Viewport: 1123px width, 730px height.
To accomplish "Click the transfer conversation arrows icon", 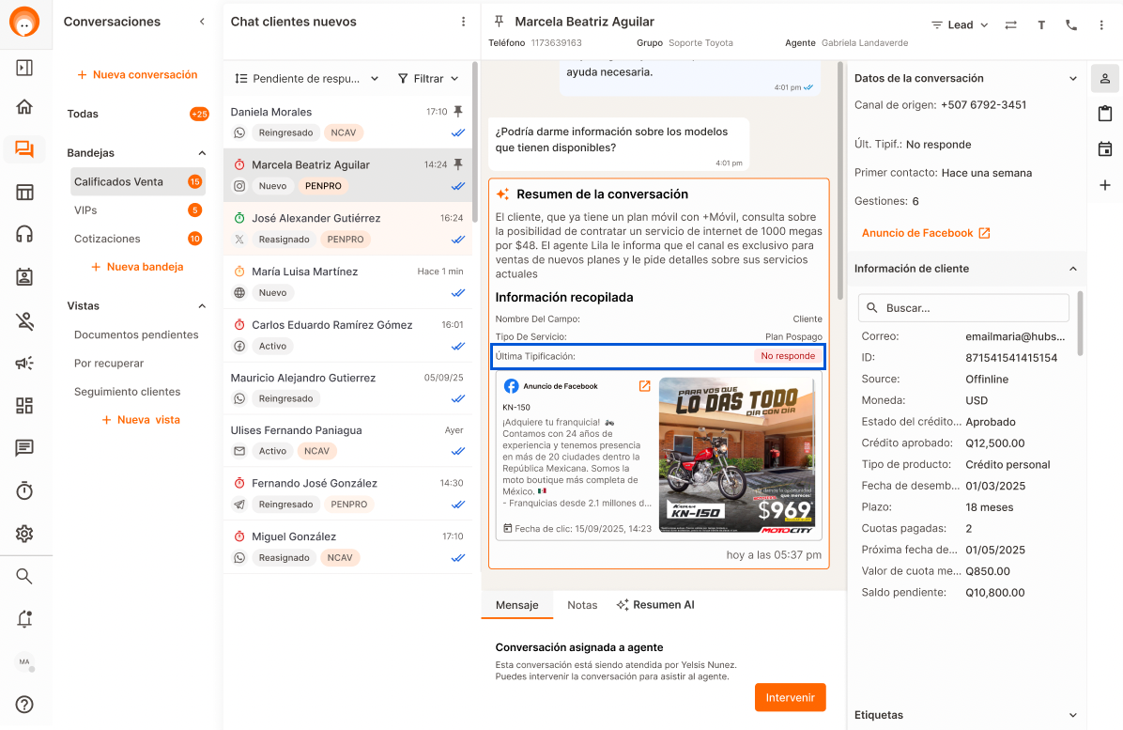I will pos(1010,25).
